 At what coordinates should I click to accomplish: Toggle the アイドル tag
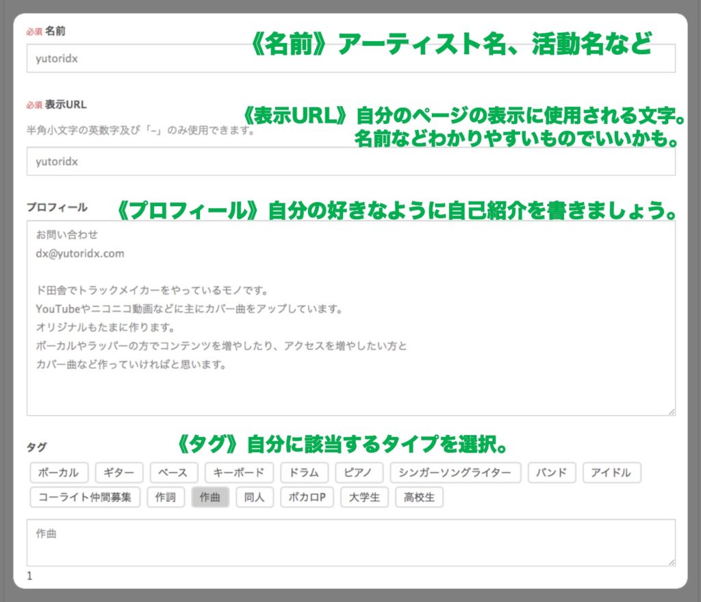611,473
